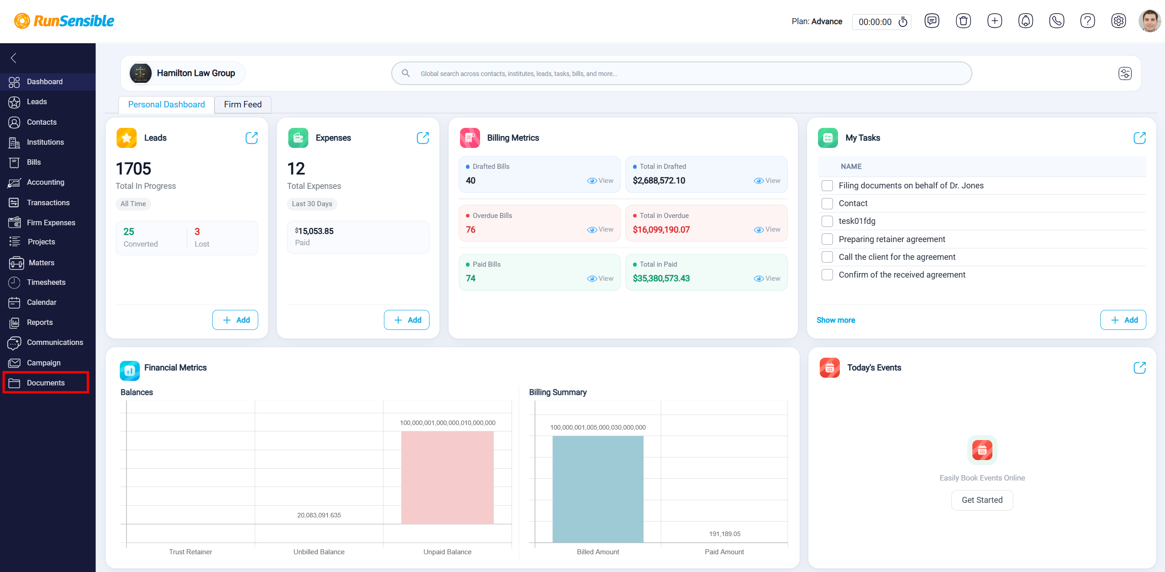Click Get Started in Today's Events
1165x572 pixels.
[x=982, y=500]
